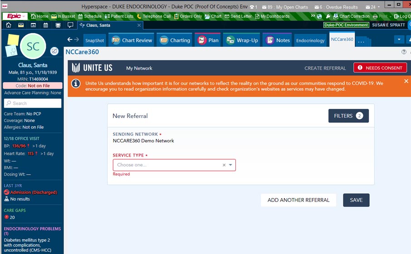This screenshot has width=411, height=254.
Task: Click the wrench tools icon
Action: point(328,16)
